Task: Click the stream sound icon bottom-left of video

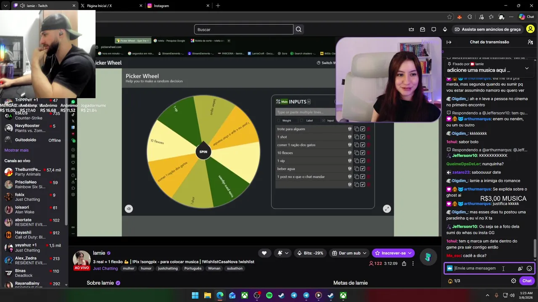Action: click(129, 208)
